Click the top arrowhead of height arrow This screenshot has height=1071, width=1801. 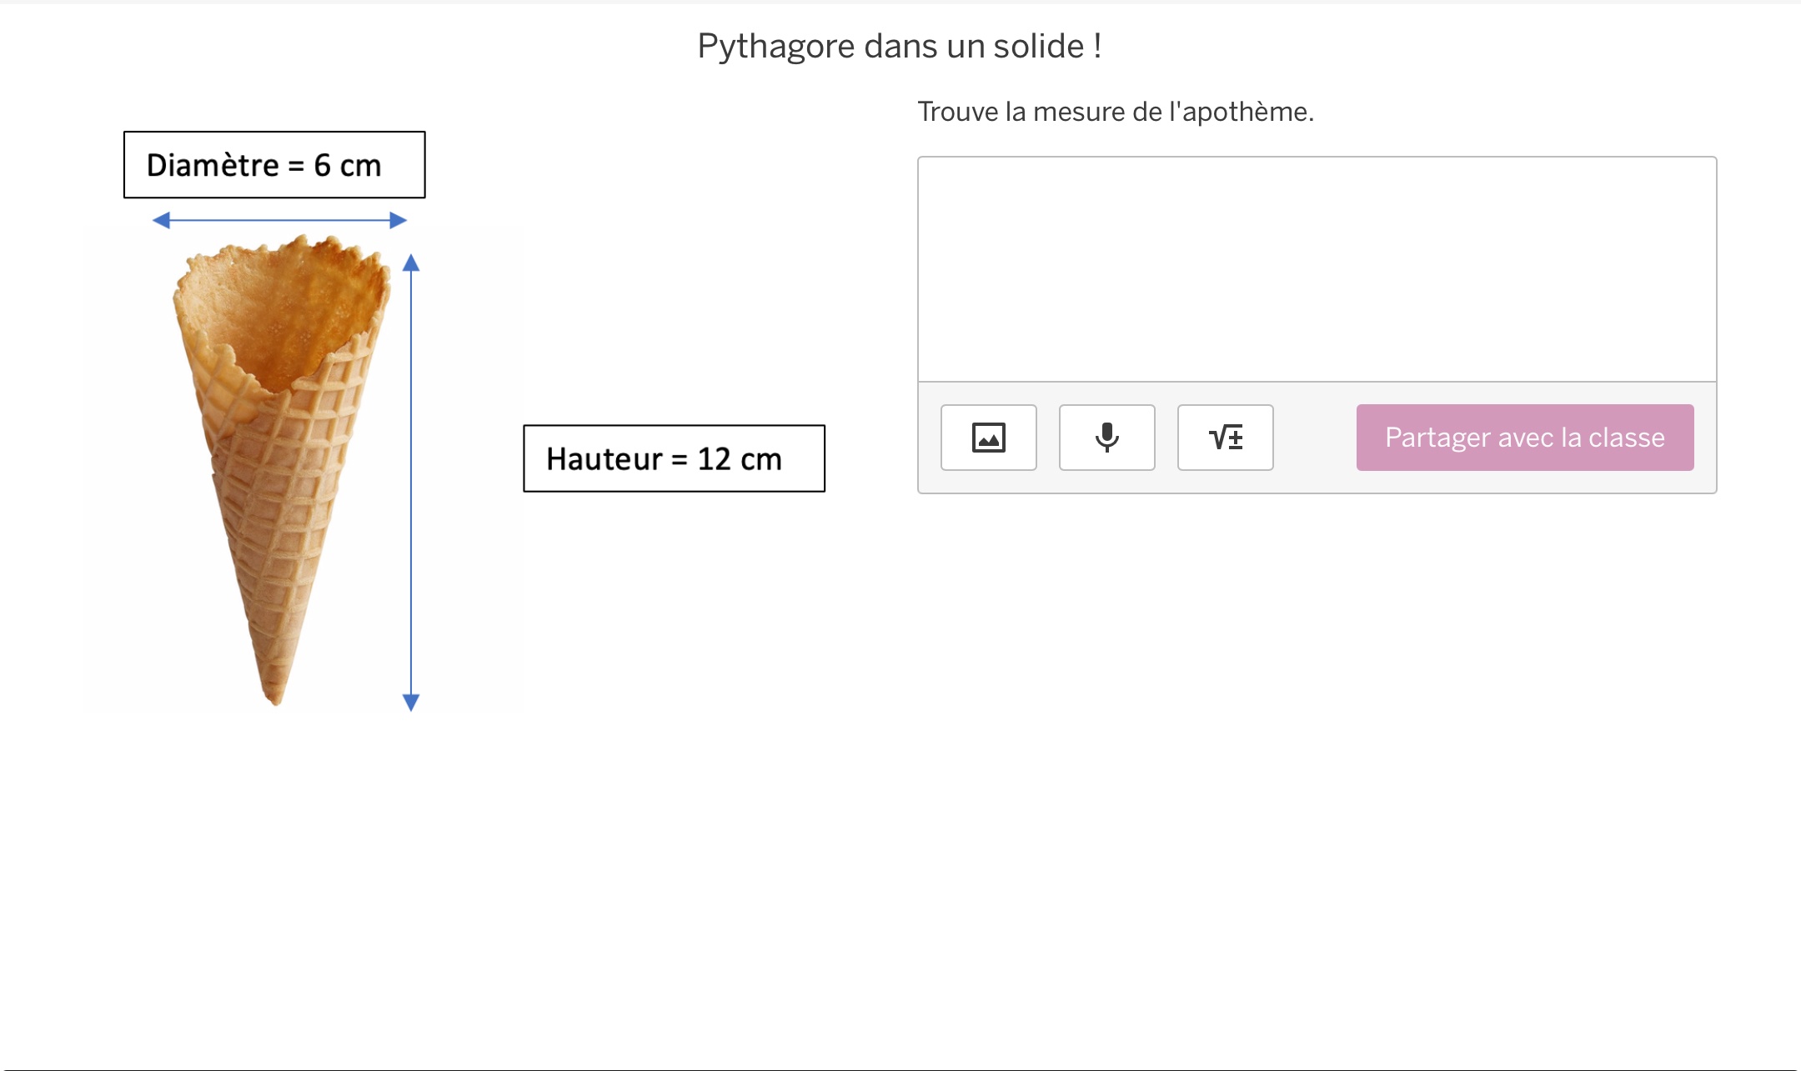pyautogui.click(x=411, y=263)
